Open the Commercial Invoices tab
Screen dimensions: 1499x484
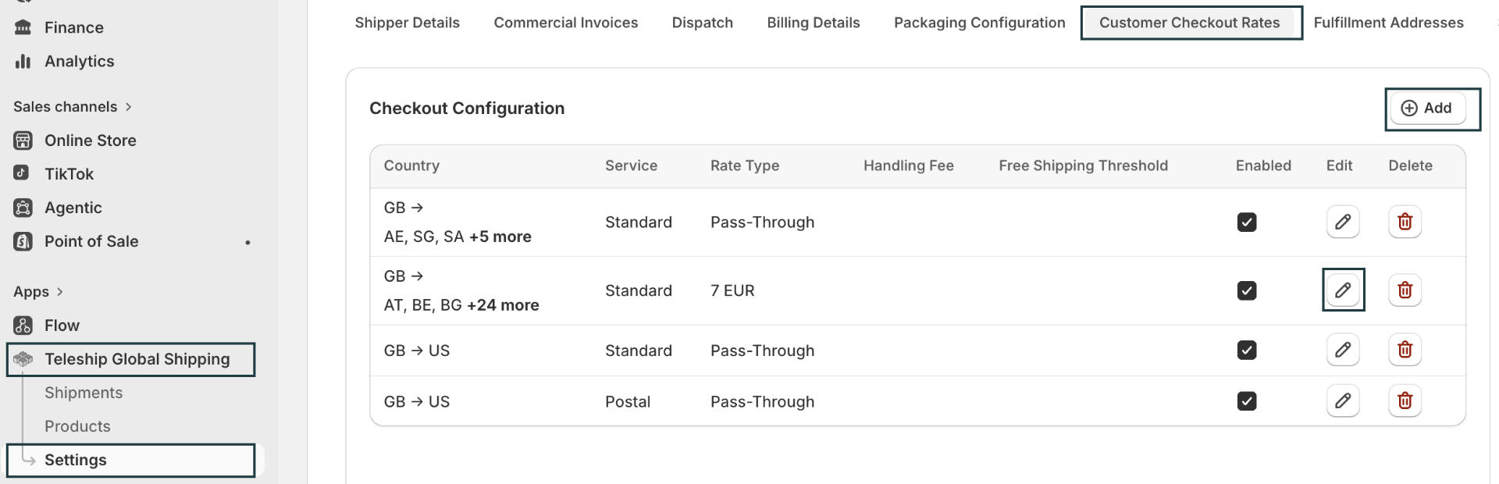565,23
